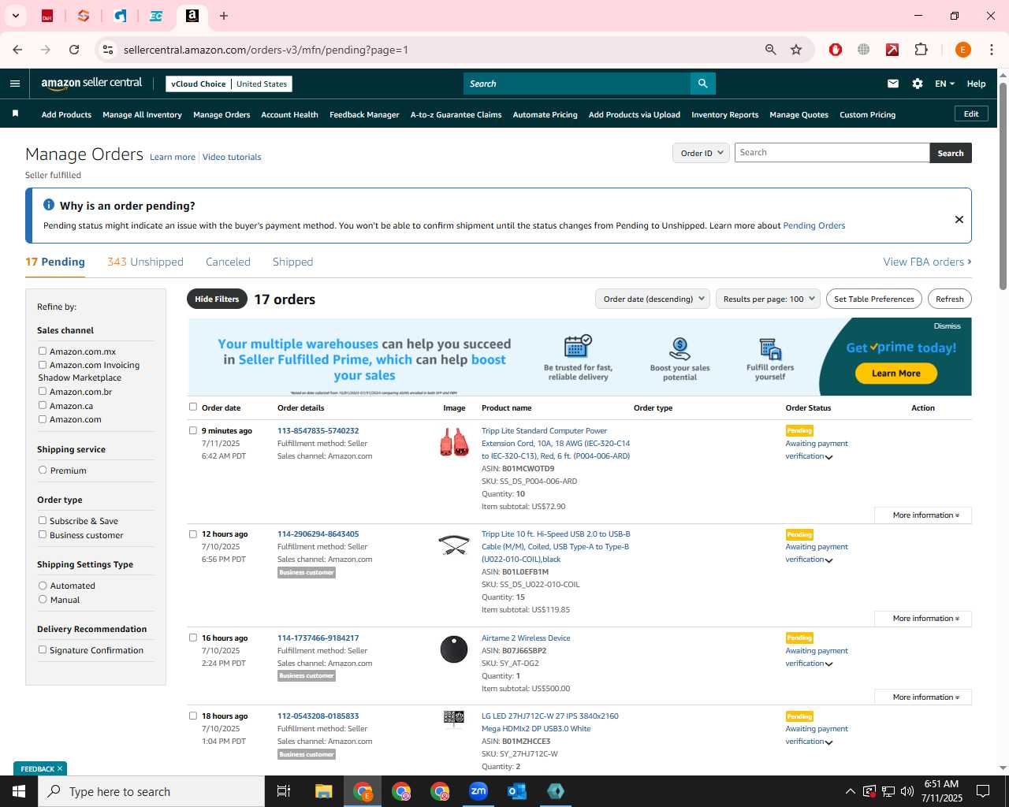1009x807 pixels.
Task: Open the browser extensions puzzle icon
Action: point(921,50)
